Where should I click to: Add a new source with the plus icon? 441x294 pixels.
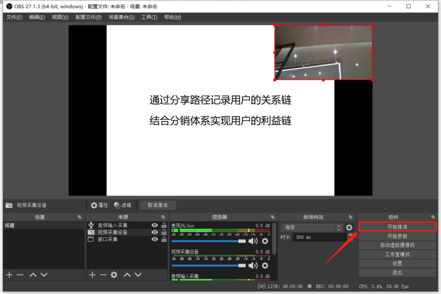[x=92, y=275]
